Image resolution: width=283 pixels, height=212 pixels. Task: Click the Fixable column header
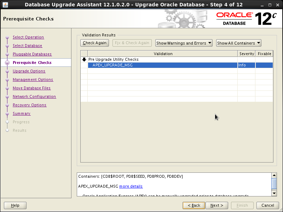coord(264,54)
